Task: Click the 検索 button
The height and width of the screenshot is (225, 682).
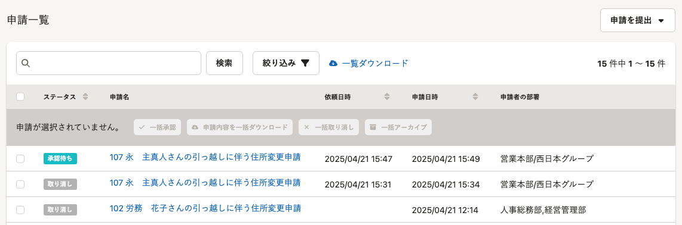Action: 225,63
